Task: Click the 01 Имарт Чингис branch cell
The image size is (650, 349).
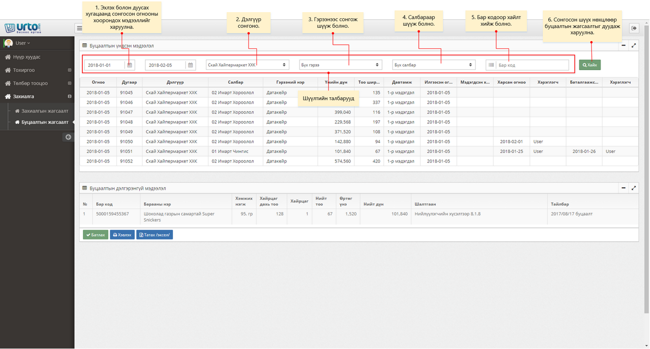Action: tap(236, 151)
